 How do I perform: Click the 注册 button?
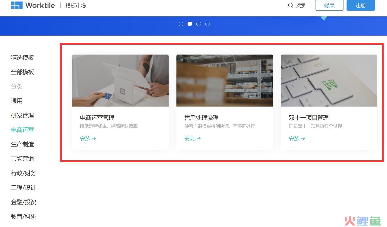click(361, 5)
